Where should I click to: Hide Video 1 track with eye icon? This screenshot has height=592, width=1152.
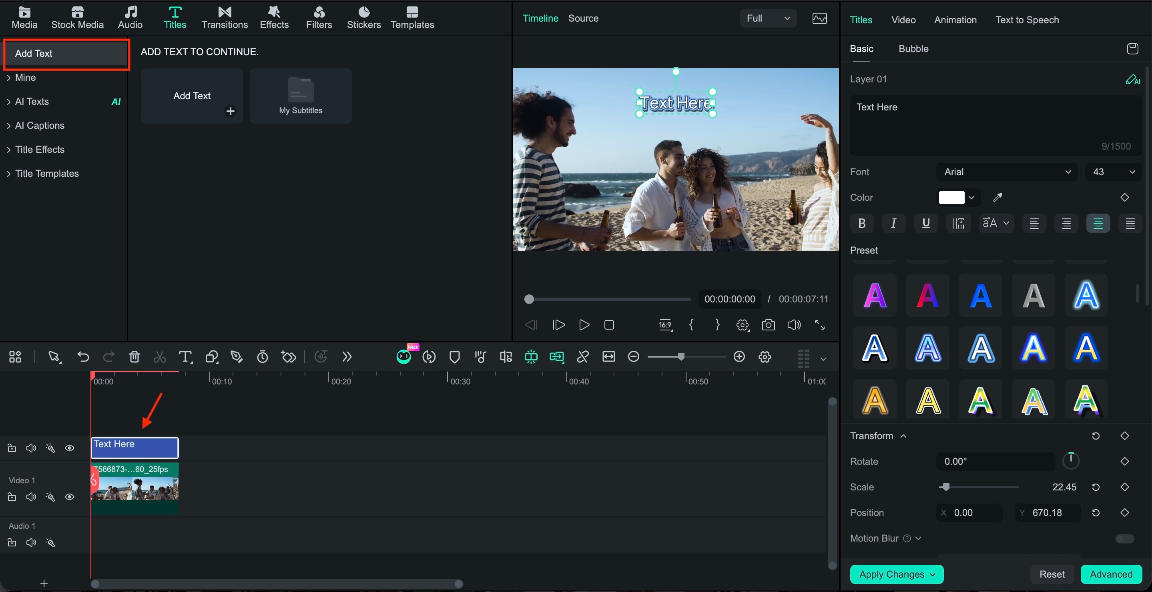tap(69, 497)
